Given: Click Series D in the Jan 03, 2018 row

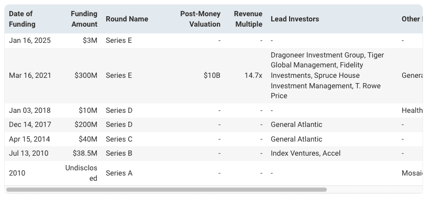Looking at the screenshot, I should (119, 111).
